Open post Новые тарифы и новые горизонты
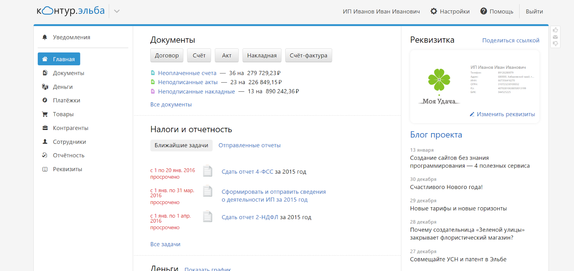Screen dimensions: 574x271 click(x=458, y=208)
